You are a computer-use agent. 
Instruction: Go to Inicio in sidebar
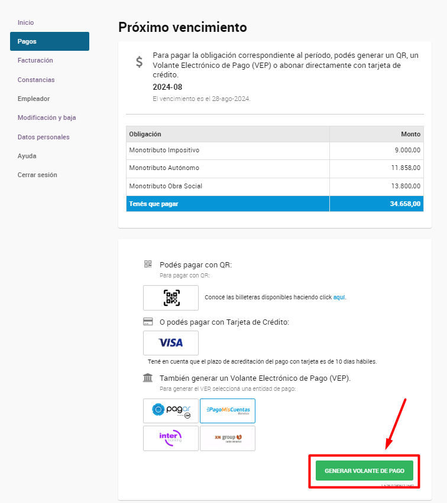click(x=25, y=22)
